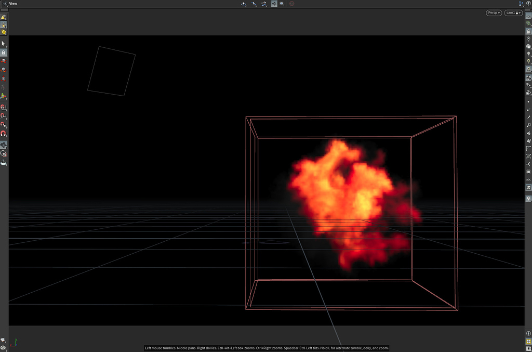Select the Rotate tool in the left toolbar
532x352 pixels.
click(x=3, y=70)
